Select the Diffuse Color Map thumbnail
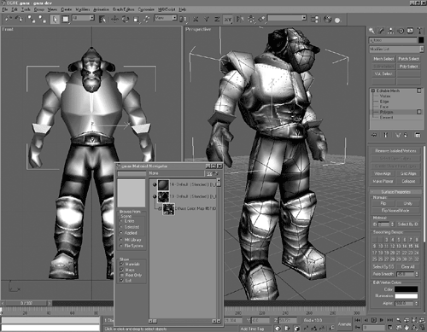The height and width of the screenshot is (332, 427). 168,209
